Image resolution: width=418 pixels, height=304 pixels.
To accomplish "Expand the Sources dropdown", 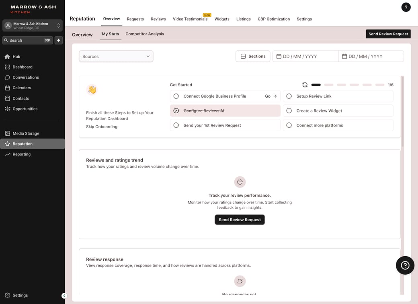I will click(116, 57).
